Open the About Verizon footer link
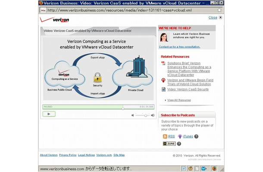Image resolution: width=263 pixels, height=172 pixels. tap(49, 155)
